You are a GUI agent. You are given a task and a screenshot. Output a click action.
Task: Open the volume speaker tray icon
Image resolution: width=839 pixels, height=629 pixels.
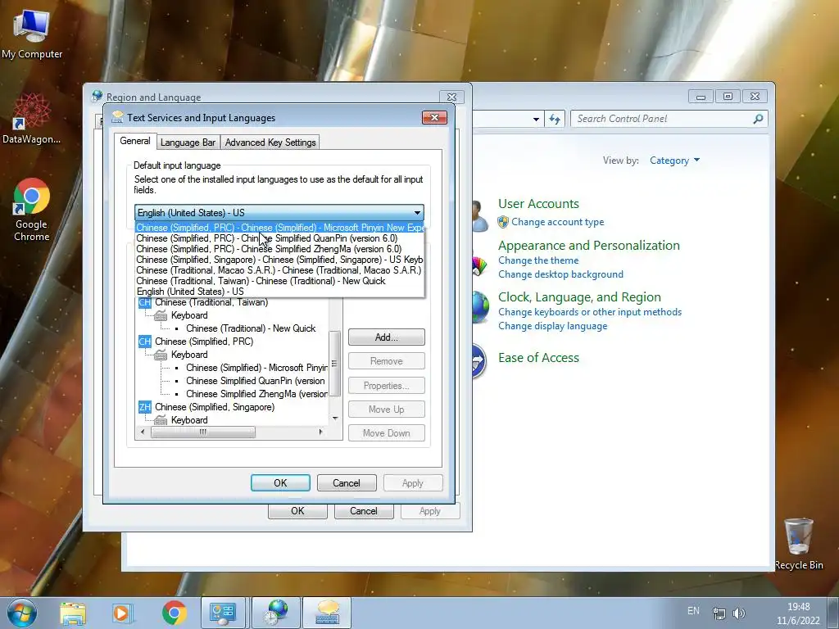[739, 613]
